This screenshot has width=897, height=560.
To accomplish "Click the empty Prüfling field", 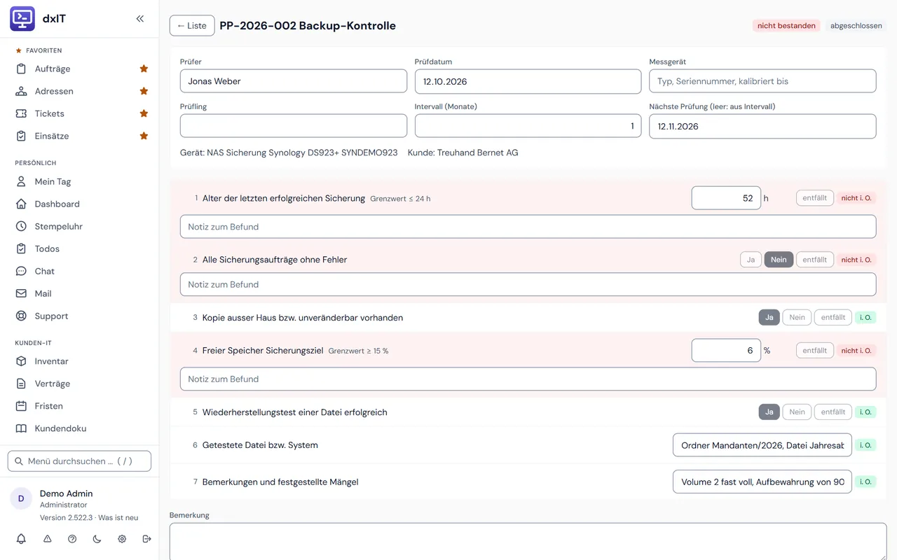I will pyautogui.click(x=294, y=126).
